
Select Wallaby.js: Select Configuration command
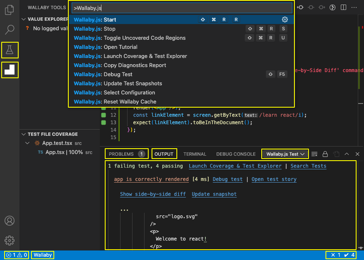point(181,92)
